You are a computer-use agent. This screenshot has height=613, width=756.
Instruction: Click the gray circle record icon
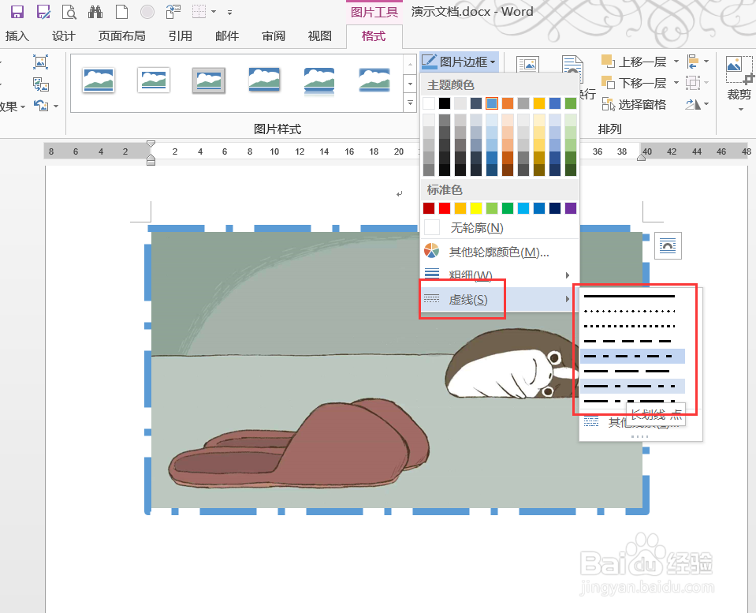click(147, 12)
